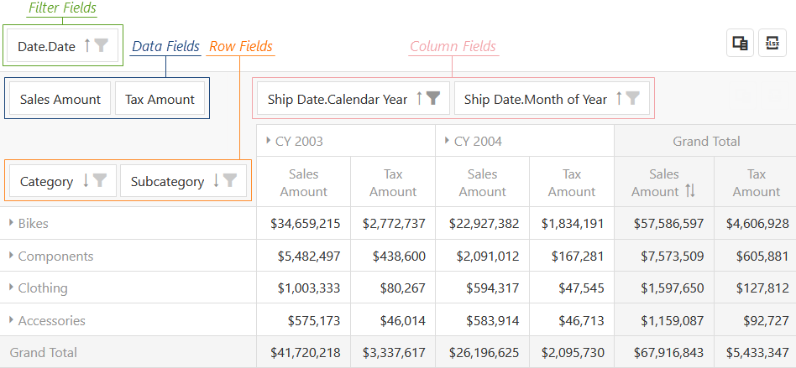This screenshot has height=368, width=796.
Task: Open filter for Ship Date.Calendar Year
Action: 432,99
